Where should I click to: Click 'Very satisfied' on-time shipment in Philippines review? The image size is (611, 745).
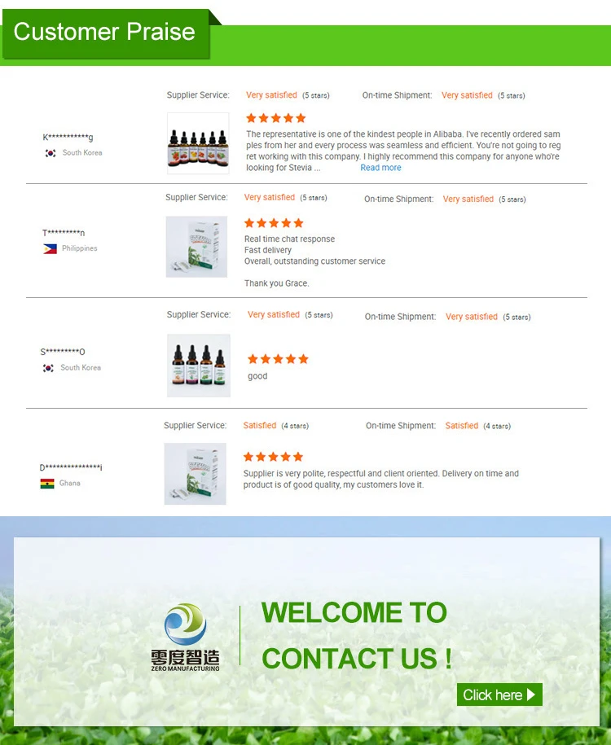468,199
